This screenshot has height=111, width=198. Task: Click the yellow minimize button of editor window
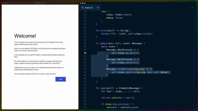click(x=83, y=3)
